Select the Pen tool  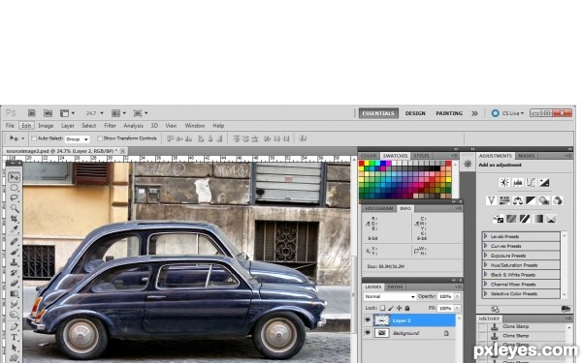pos(15,327)
